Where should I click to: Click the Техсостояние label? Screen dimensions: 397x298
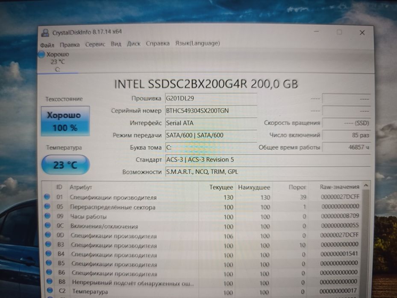click(x=64, y=99)
